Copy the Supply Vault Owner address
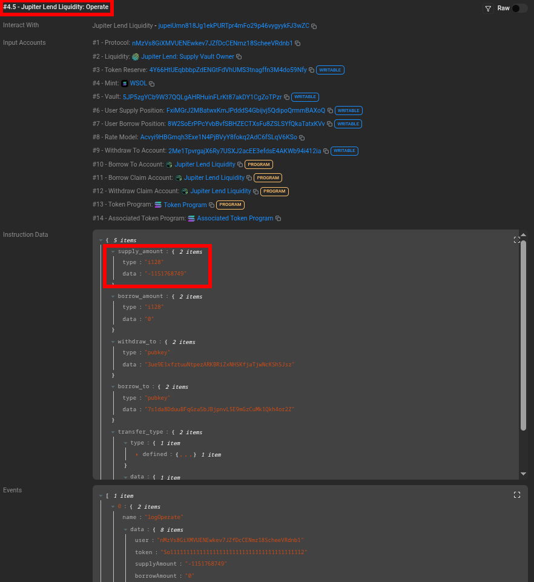This screenshot has width=534, height=582. [x=239, y=57]
